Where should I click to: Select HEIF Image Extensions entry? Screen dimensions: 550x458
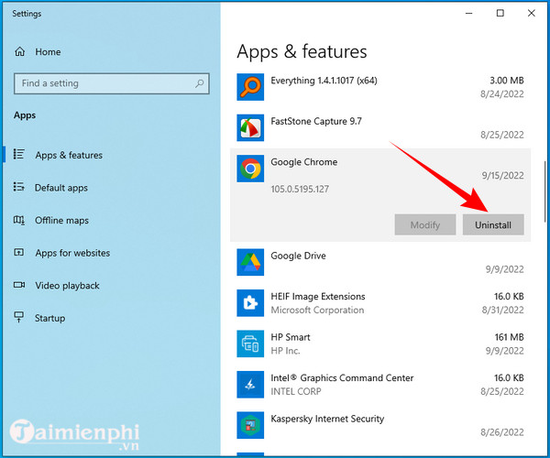pyautogui.click(x=380, y=303)
